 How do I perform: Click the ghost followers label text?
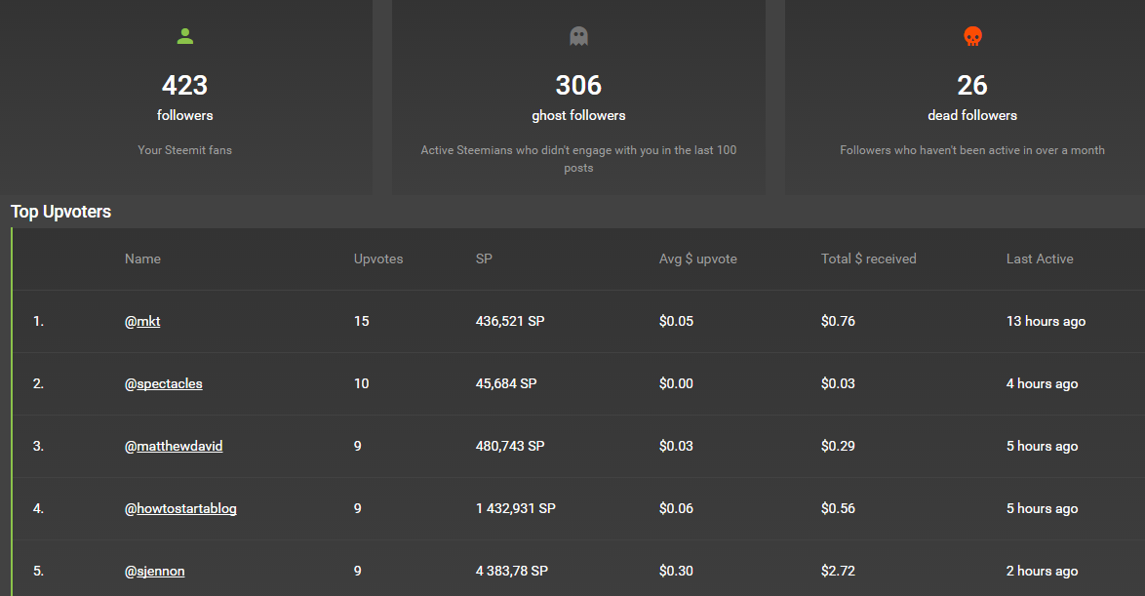pos(578,115)
